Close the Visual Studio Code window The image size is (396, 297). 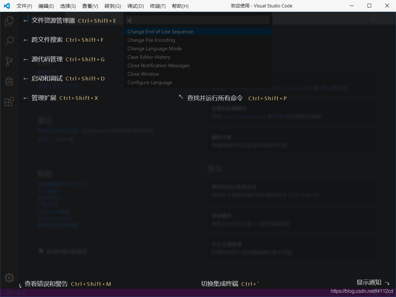pos(387,6)
